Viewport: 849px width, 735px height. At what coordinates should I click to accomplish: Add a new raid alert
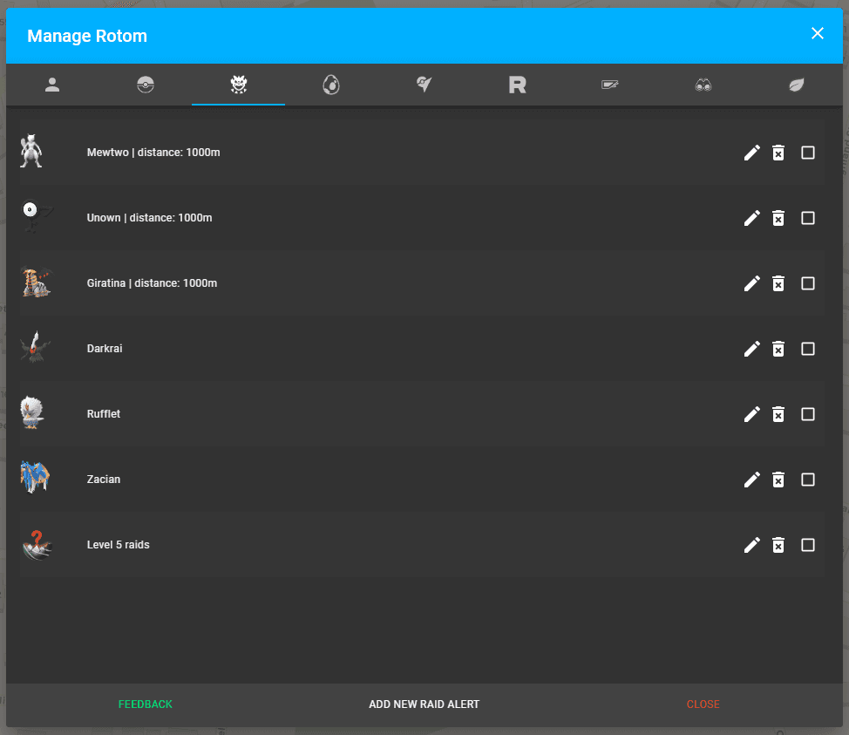[424, 704]
